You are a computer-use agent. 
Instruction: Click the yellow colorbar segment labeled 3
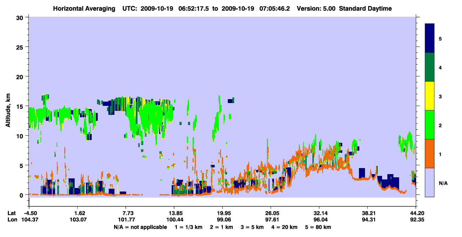tap(430, 96)
